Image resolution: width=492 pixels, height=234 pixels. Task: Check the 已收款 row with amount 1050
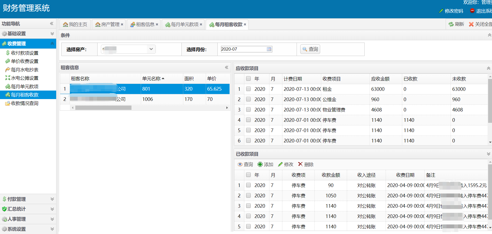[x=248, y=195]
